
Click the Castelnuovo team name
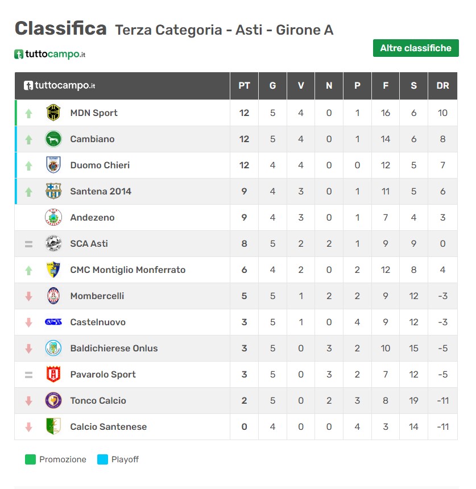pos(98,322)
